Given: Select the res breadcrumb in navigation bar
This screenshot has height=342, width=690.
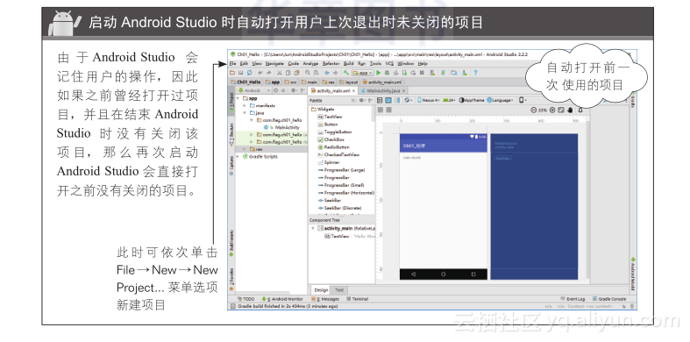Looking at the screenshot, I should point(328,82).
